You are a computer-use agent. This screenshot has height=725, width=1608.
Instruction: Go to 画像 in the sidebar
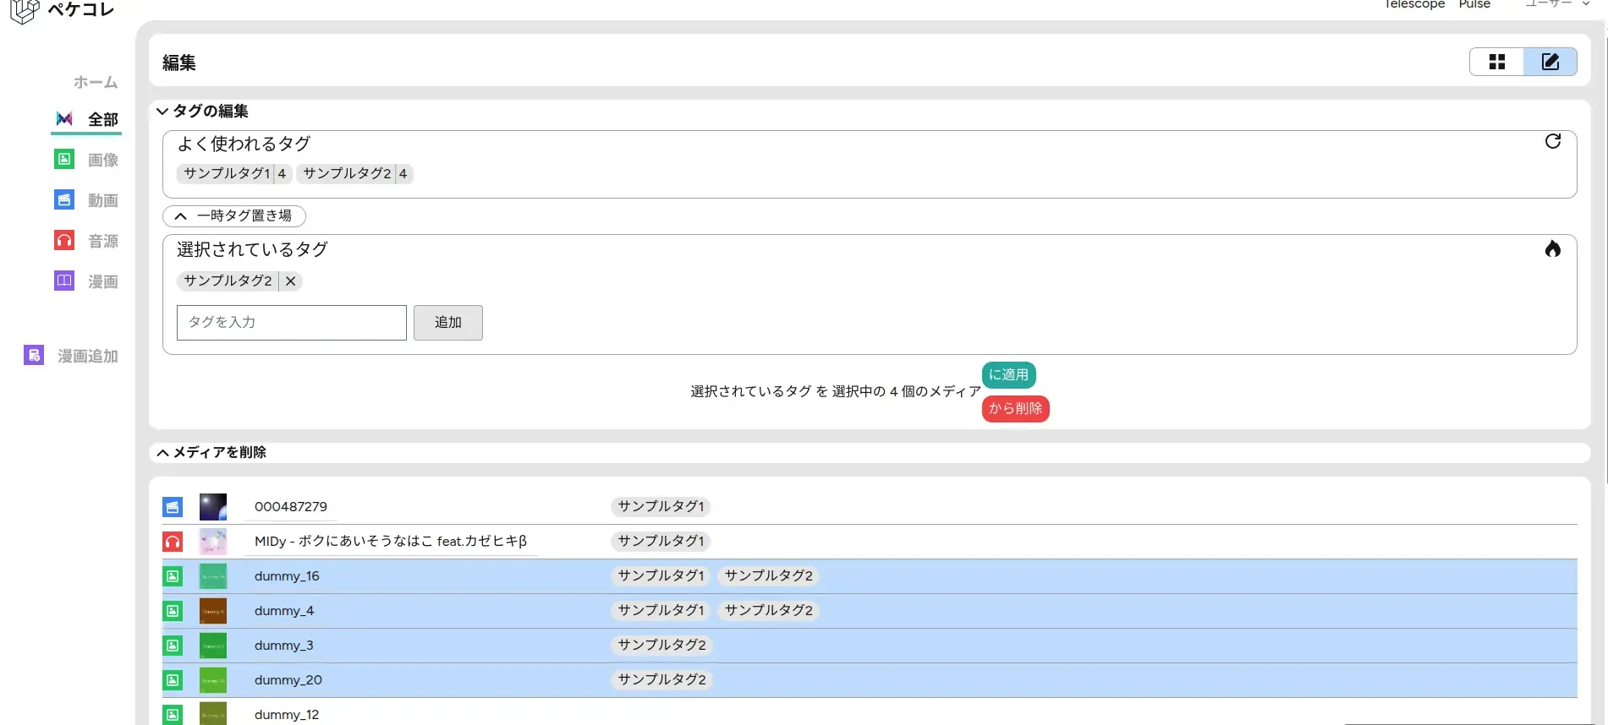tap(87, 160)
